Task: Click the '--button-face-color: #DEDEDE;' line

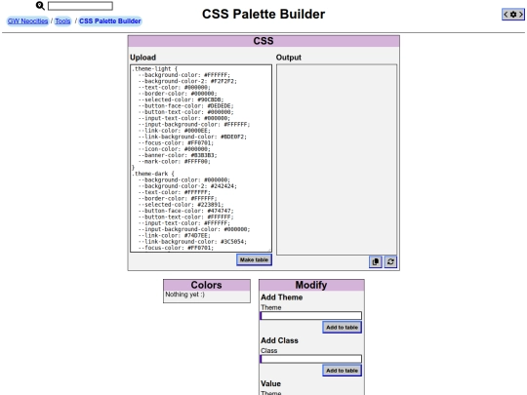Action: 185,105
